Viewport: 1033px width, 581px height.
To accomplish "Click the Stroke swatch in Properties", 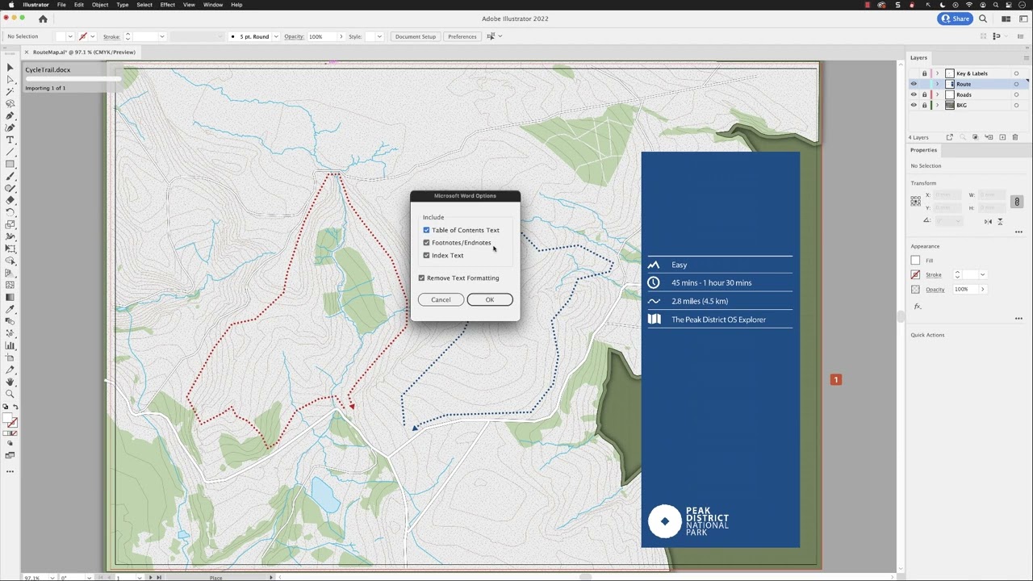I will [x=915, y=275].
